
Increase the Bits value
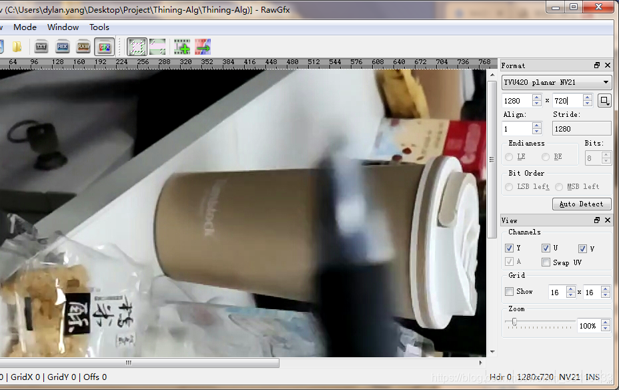point(606,155)
